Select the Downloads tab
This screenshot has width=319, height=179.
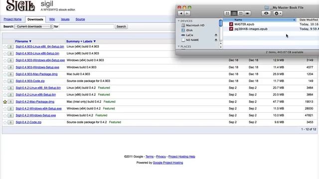pos(35,19)
